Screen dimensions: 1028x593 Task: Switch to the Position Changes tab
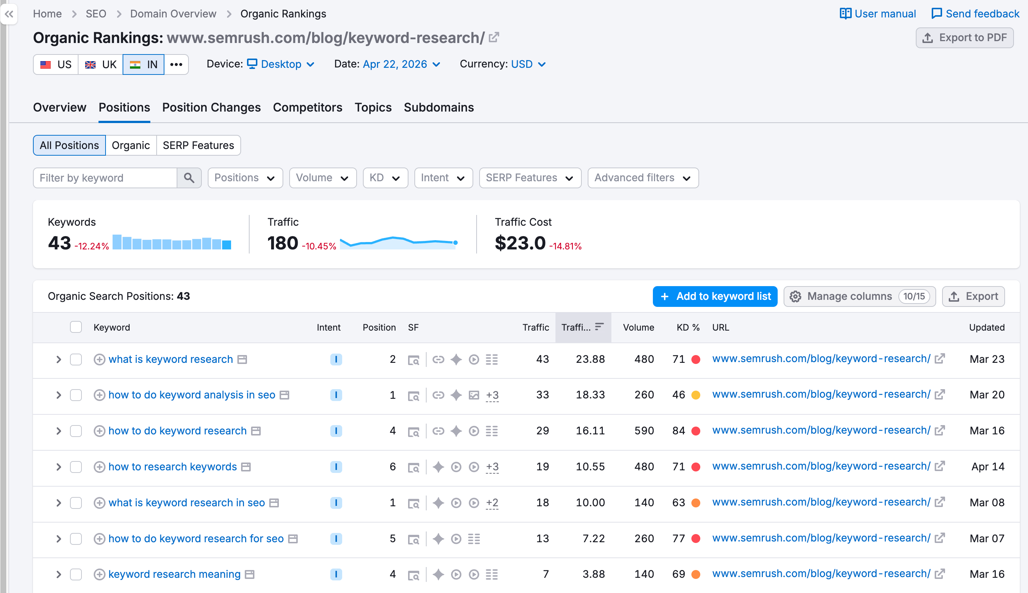(x=211, y=107)
